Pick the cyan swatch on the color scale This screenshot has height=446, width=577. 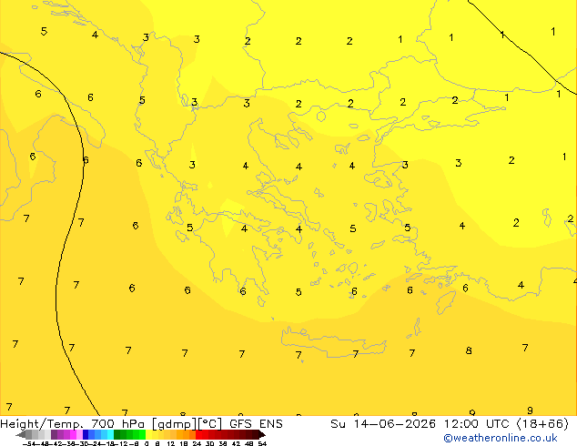pos(110,434)
